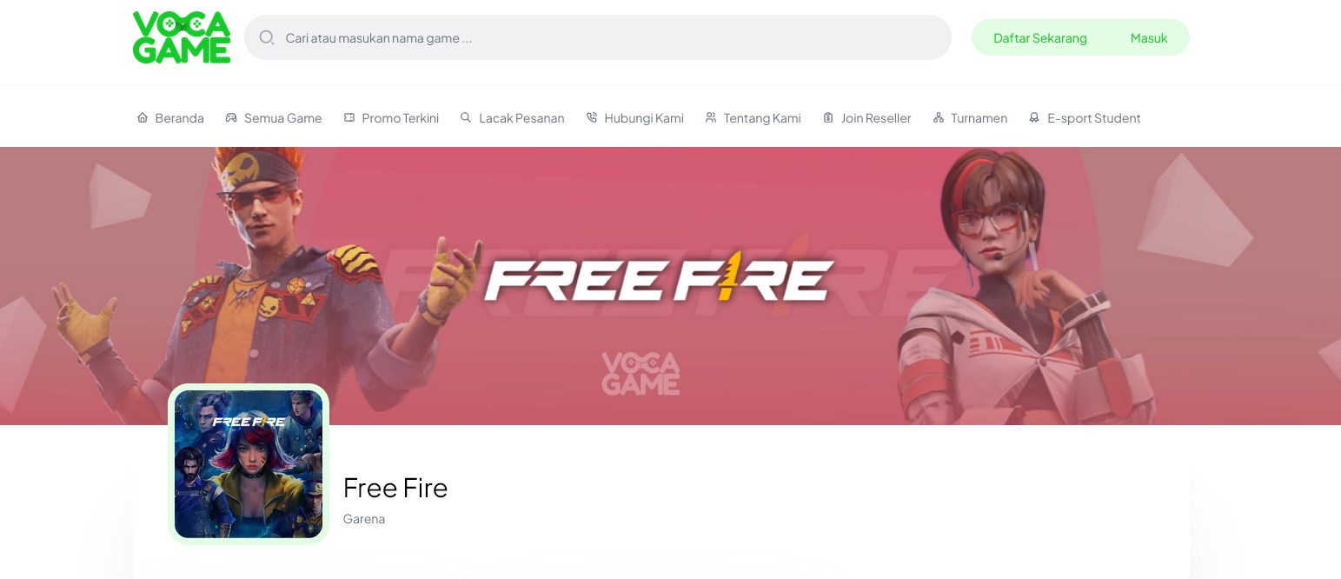
Task: Click the Free Fire banner logo
Action: coord(659,276)
